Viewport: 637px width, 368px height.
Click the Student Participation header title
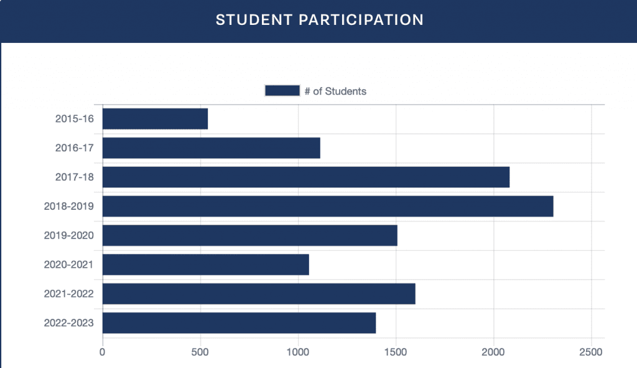319,20
